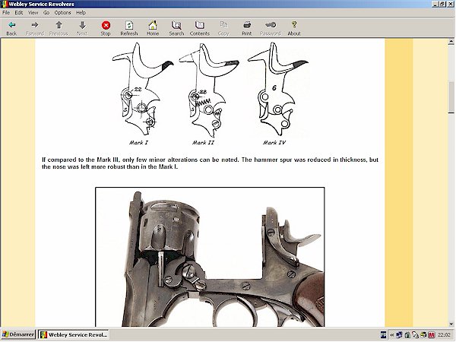Click the Mark IV caption text
This screenshot has height=342, width=456.
(x=274, y=143)
